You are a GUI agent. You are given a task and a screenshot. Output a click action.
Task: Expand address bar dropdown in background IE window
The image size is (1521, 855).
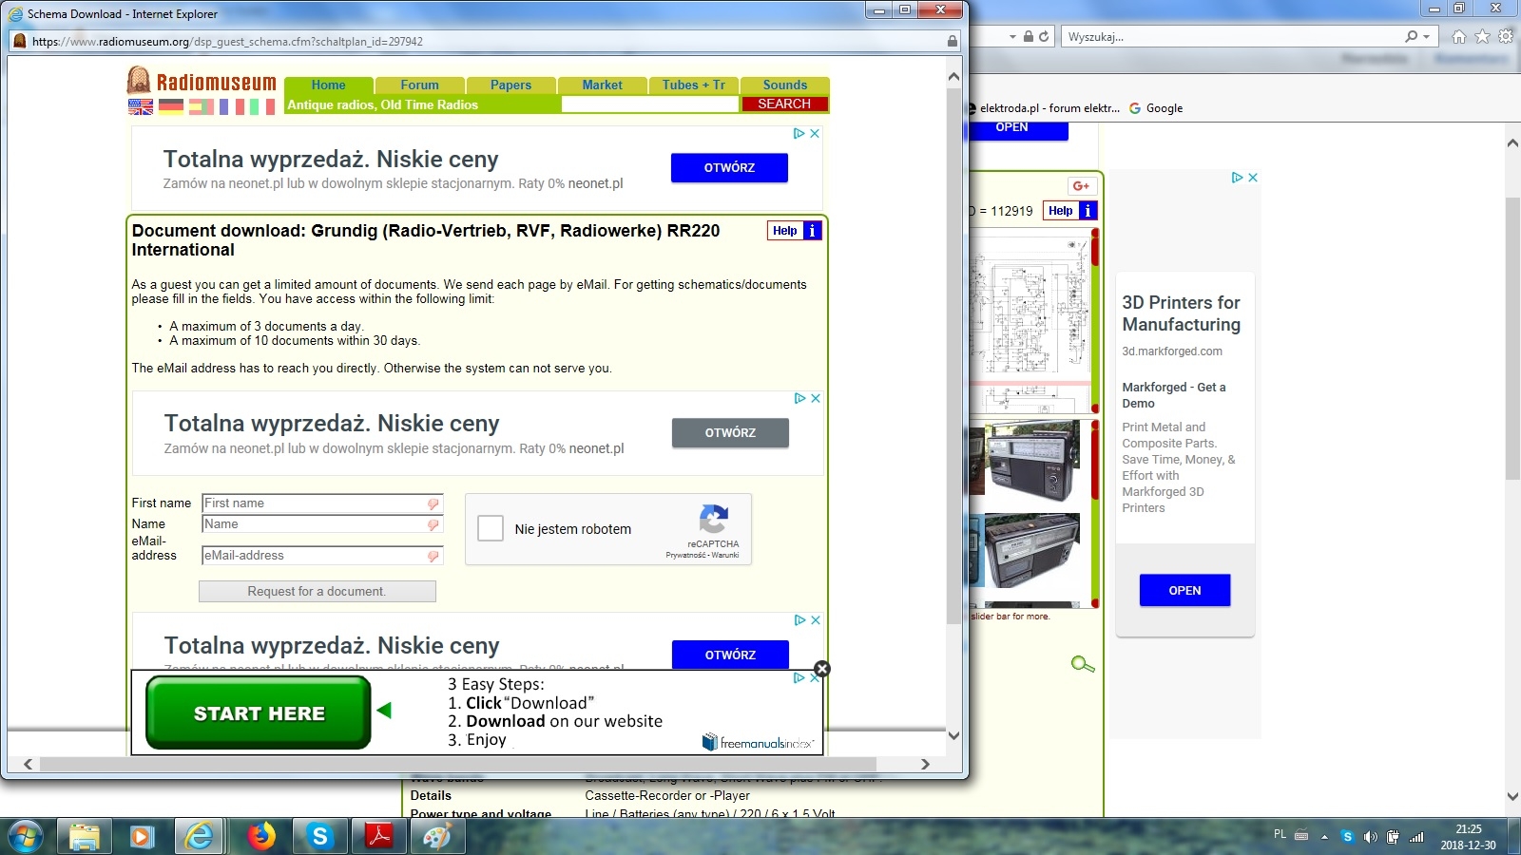[x=1012, y=37]
